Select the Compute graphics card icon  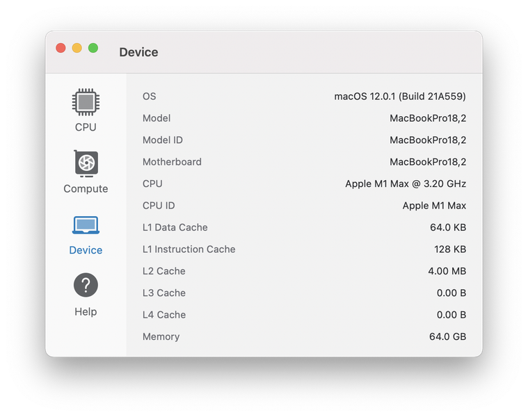pos(86,164)
